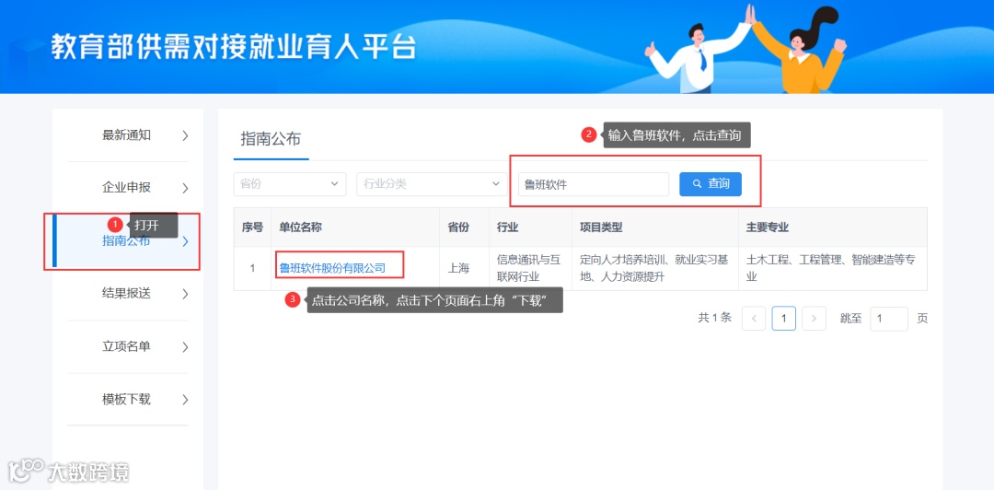Go to previous results page arrow

(x=754, y=319)
